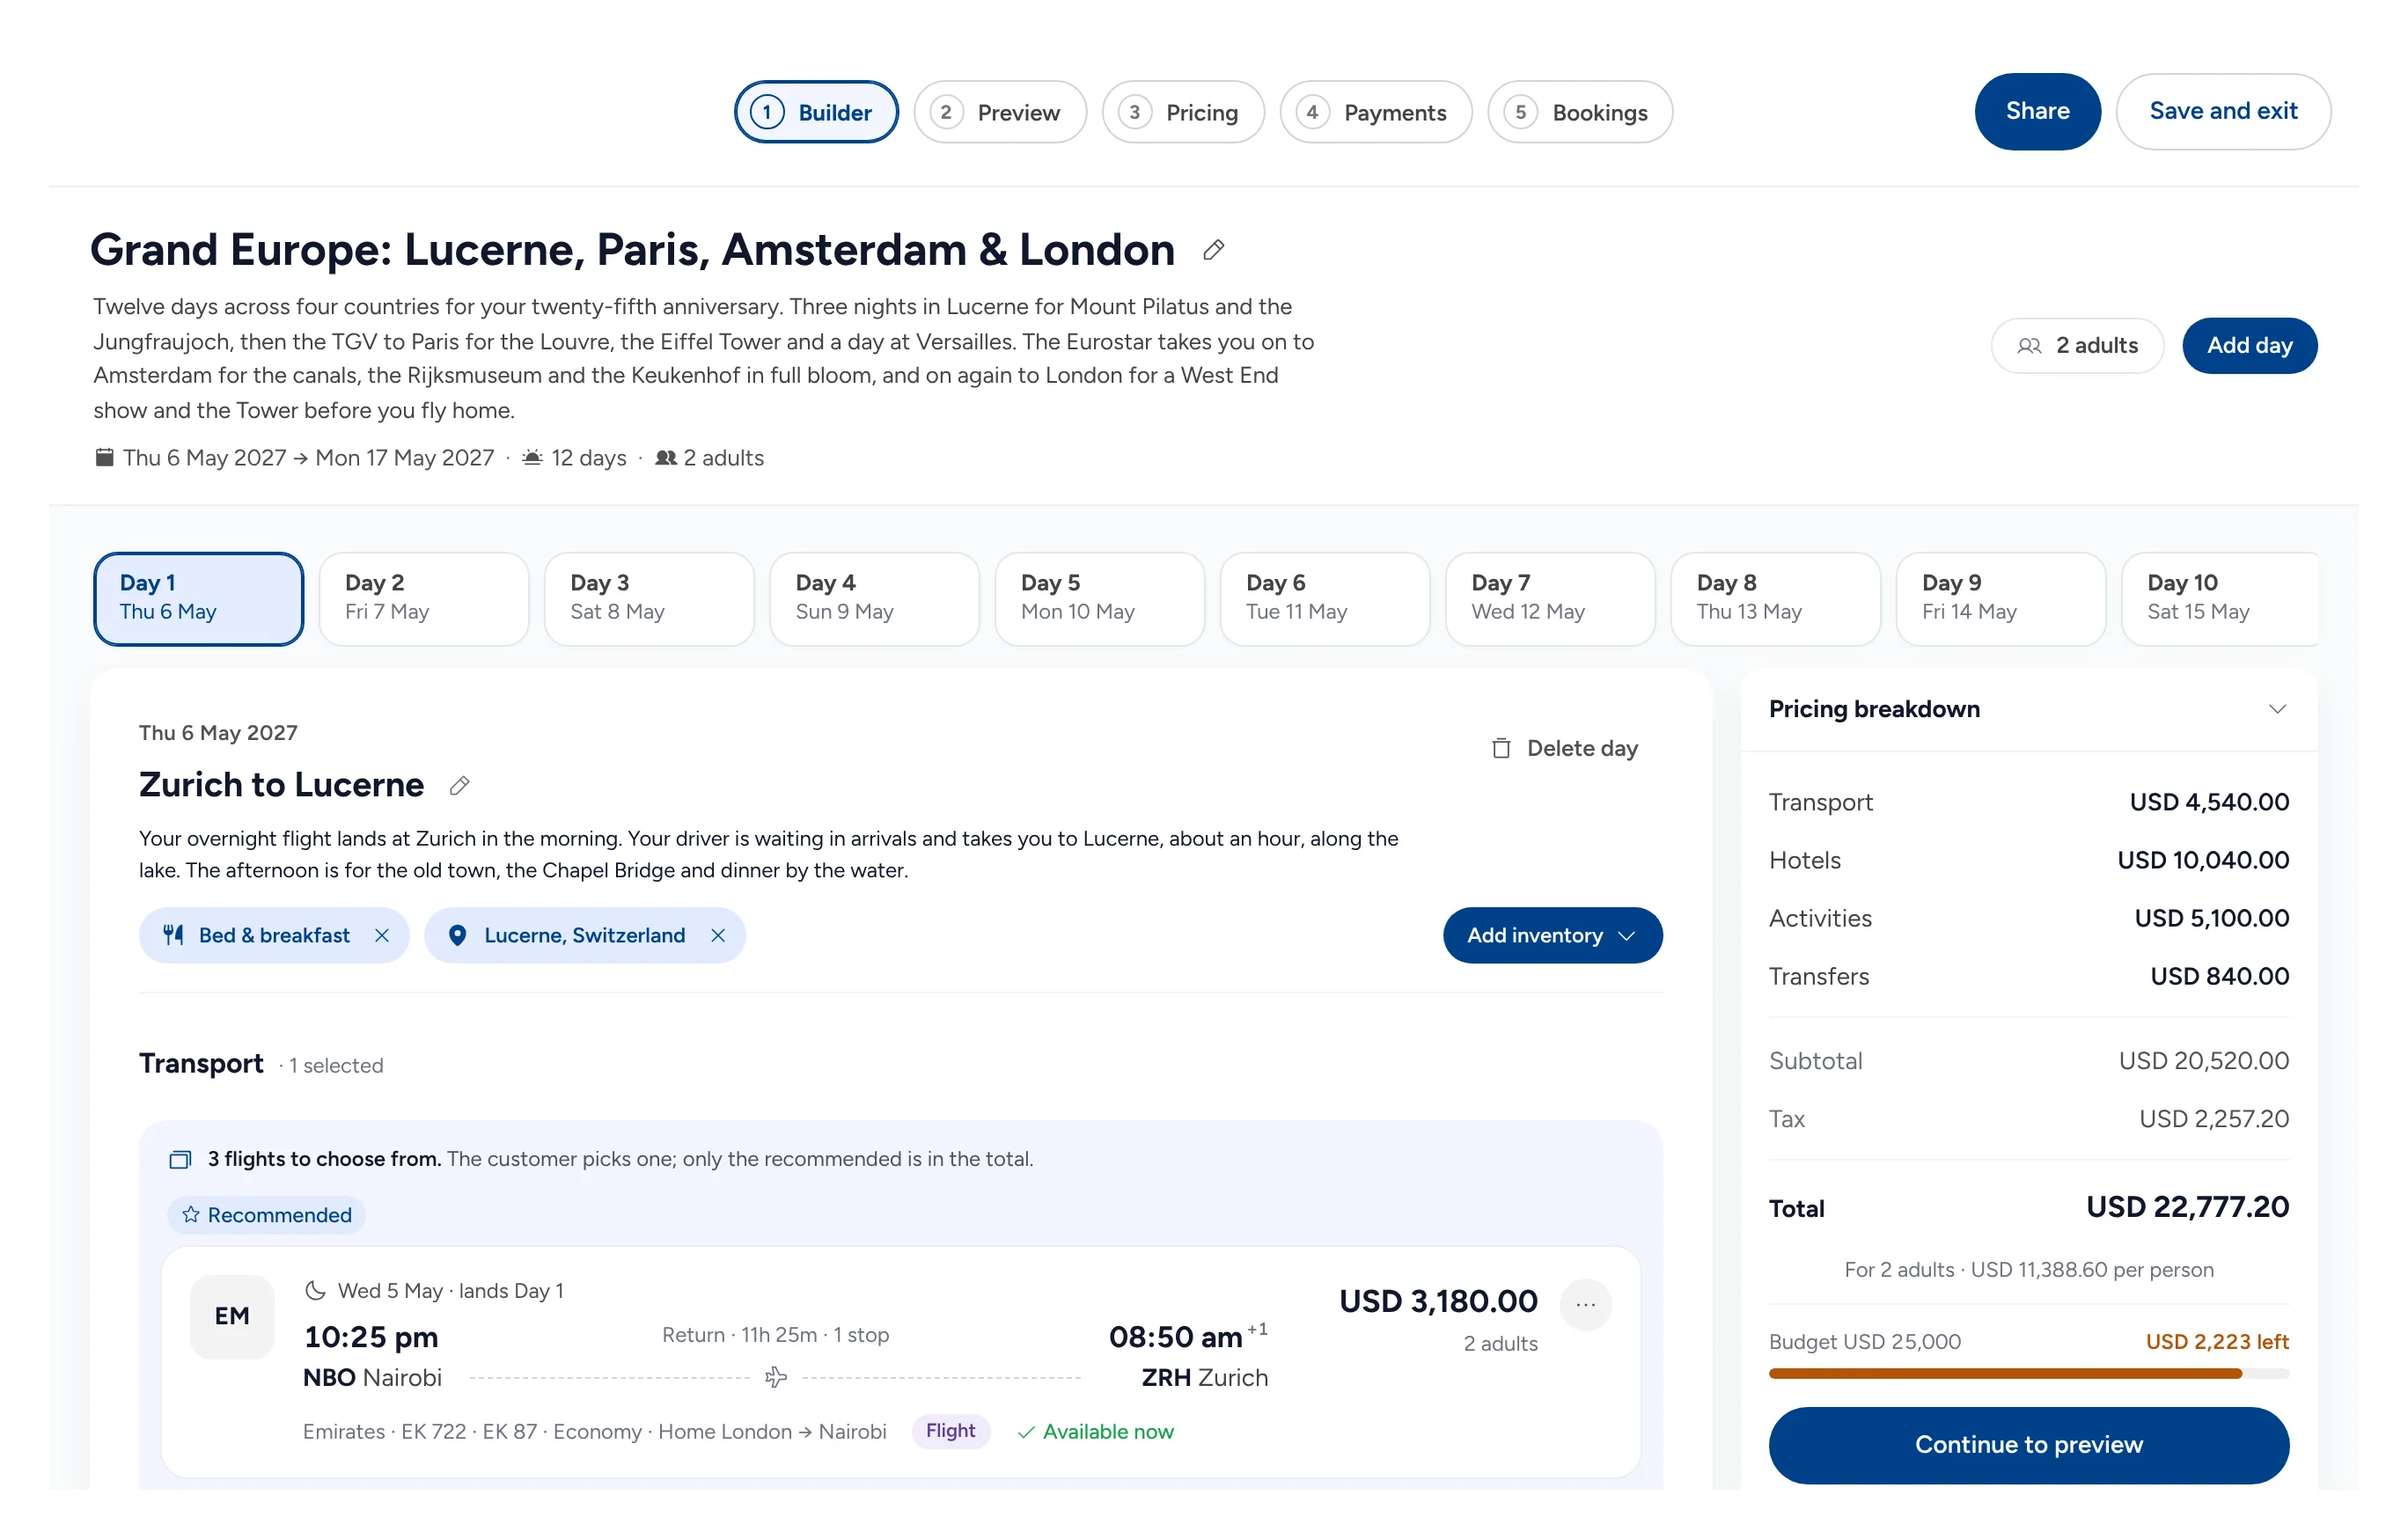
Task: Click the Available now status
Action: pos(1095,1432)
